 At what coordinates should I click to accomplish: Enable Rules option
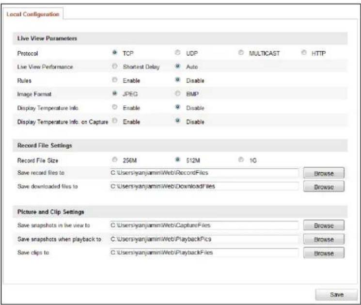114,80
